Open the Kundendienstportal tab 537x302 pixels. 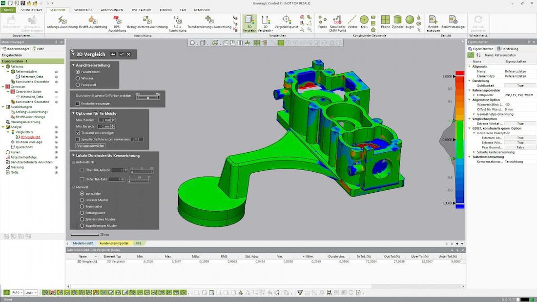coord(114,243)
